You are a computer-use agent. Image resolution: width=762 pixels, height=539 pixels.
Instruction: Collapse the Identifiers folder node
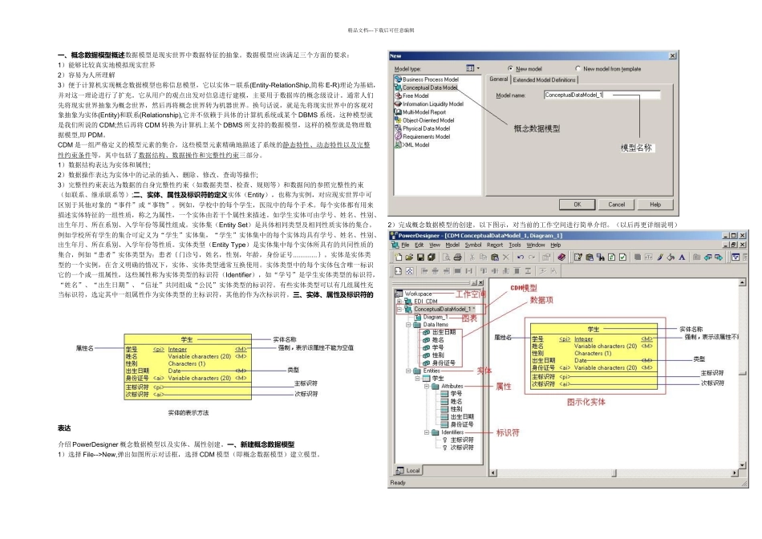tap(427, 432)
